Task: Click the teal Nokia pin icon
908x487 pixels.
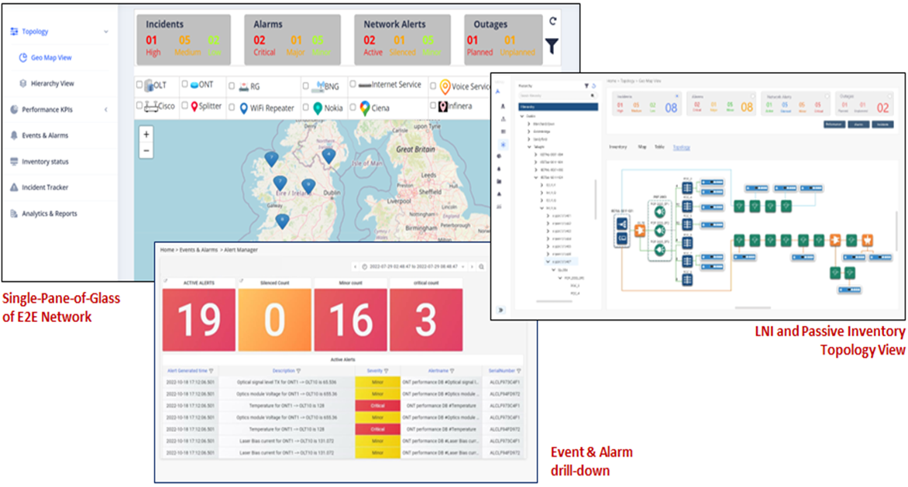Action: pos(318,108)
